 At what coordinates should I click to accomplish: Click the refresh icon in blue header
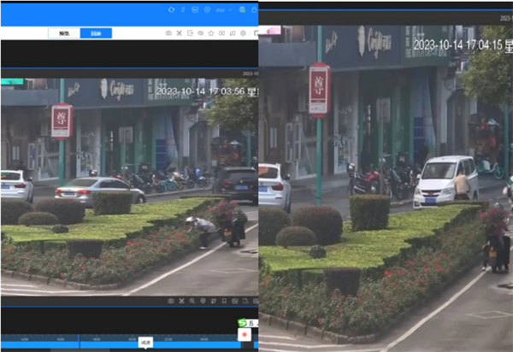pyautogui.click(x=172, y=9)
